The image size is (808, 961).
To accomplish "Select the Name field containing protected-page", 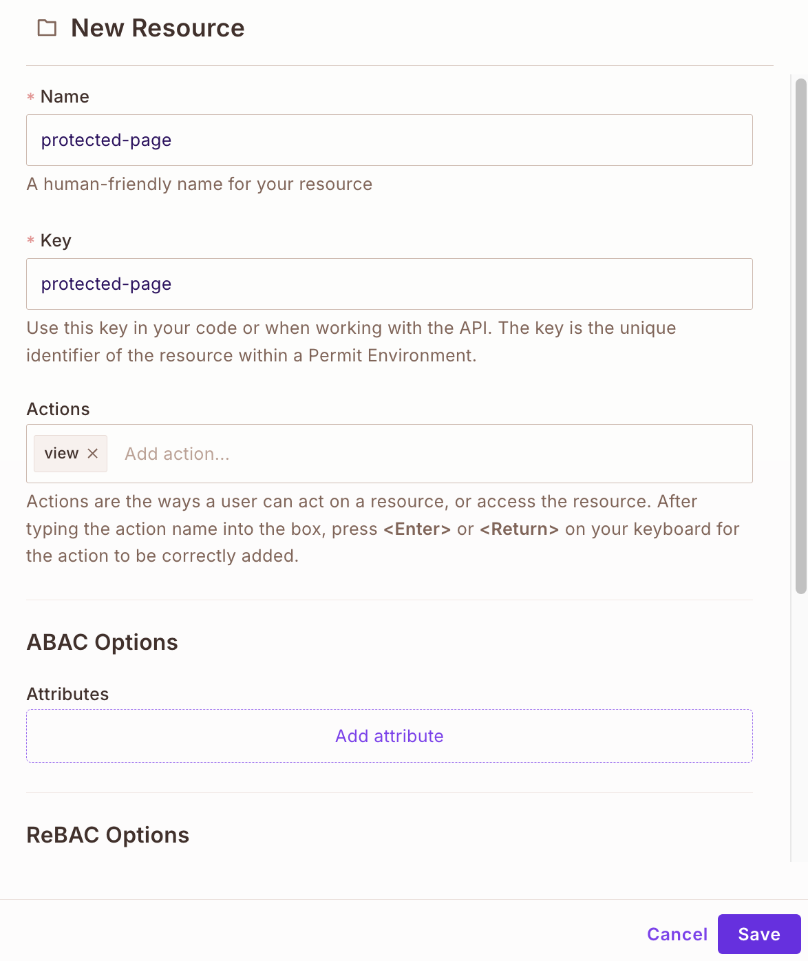I will [389, 140].
